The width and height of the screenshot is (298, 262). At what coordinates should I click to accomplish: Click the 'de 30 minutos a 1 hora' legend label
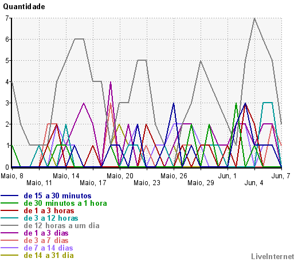pyautogui.click(x=65, y=204)
